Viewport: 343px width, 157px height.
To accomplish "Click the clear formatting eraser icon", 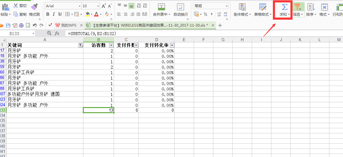I will tap(107, 14).
